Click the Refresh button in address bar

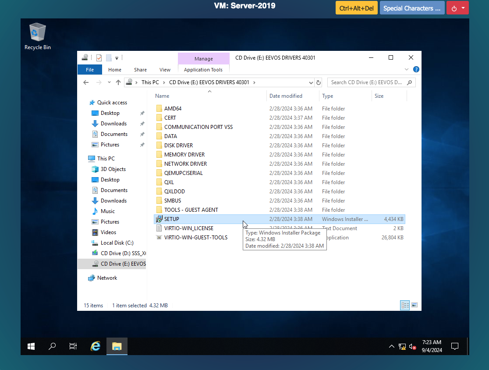coord(319,82)
